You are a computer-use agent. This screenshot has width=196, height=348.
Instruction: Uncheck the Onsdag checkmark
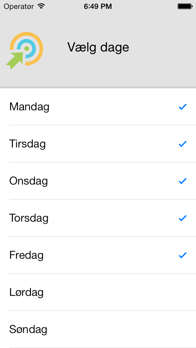pyautogui.click(x=183, y=181)
